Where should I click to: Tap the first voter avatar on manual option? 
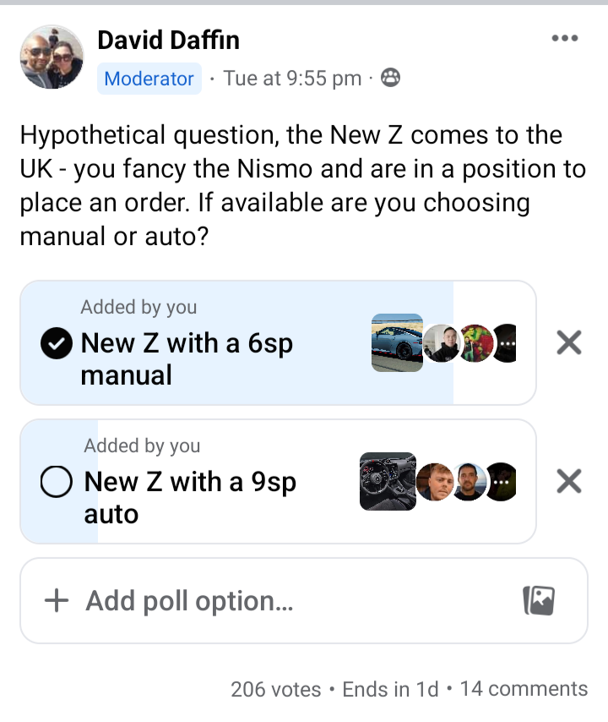pos(441,343)
